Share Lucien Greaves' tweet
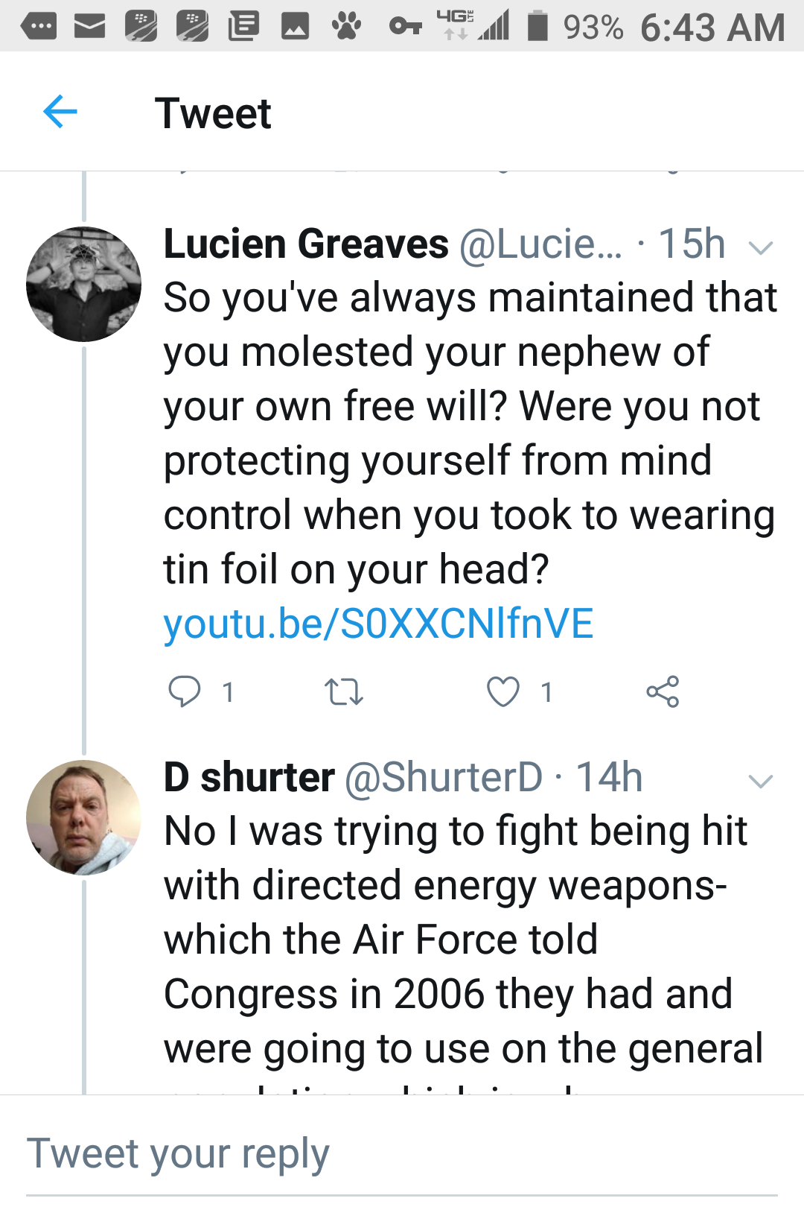The width and height of the screenshot is (804, 1207). [663, 691]
